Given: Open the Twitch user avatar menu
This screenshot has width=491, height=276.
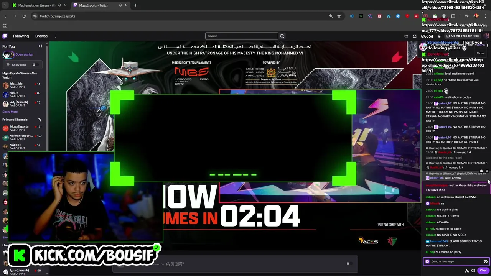Looking at the screenshot, I should pyautogui.click(x=486, y=36).
